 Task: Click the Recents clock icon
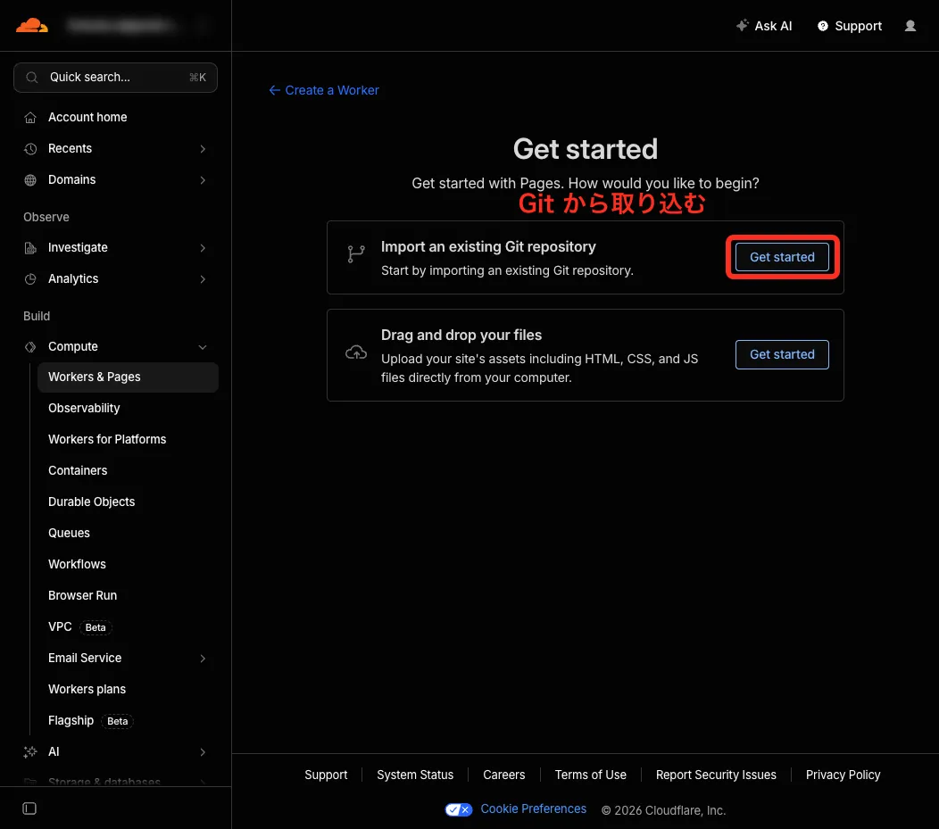[30, 148]
